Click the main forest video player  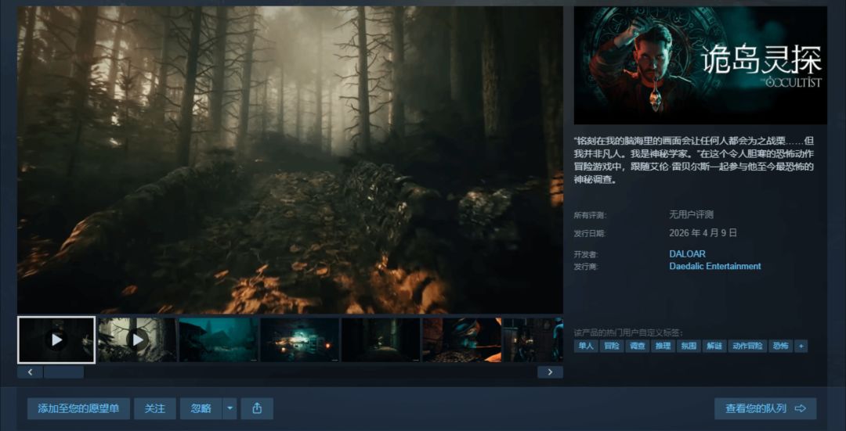pyautogui.click(x=291, y=160)
